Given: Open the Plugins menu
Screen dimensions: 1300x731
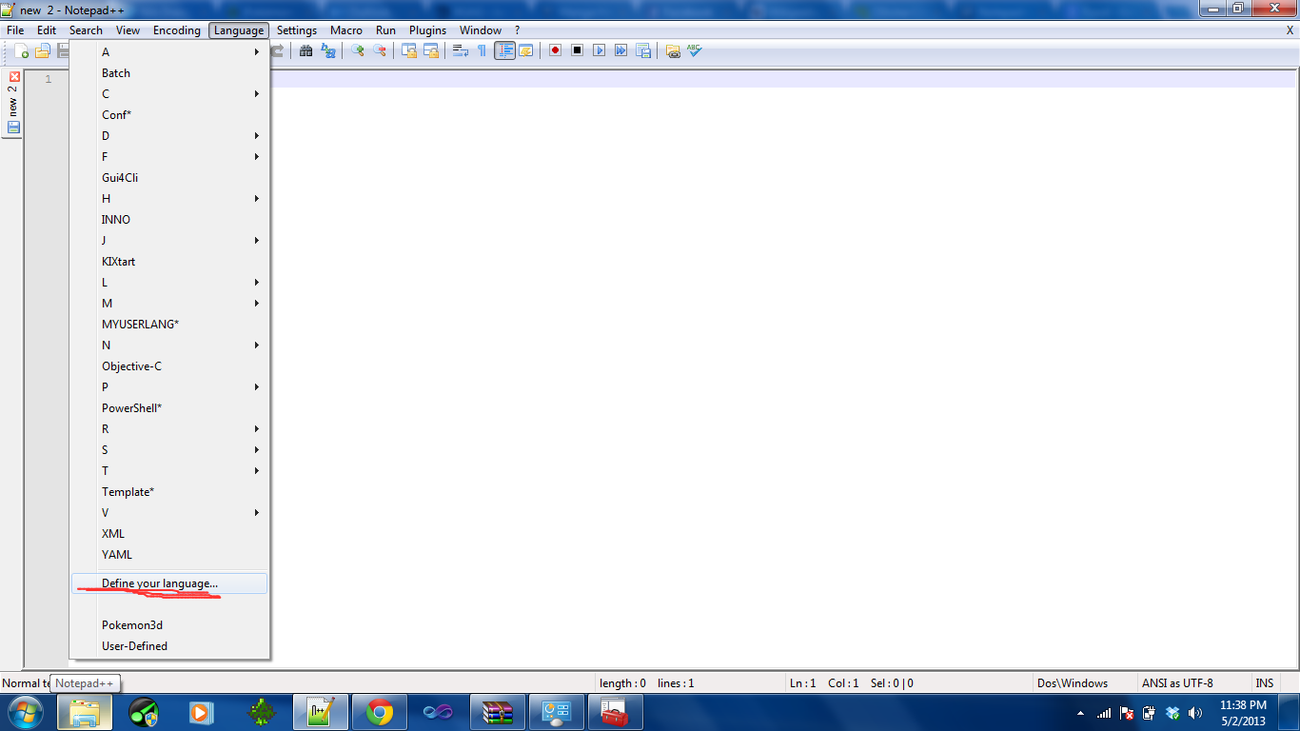Looking at the screenshot, I should (428, 30).
